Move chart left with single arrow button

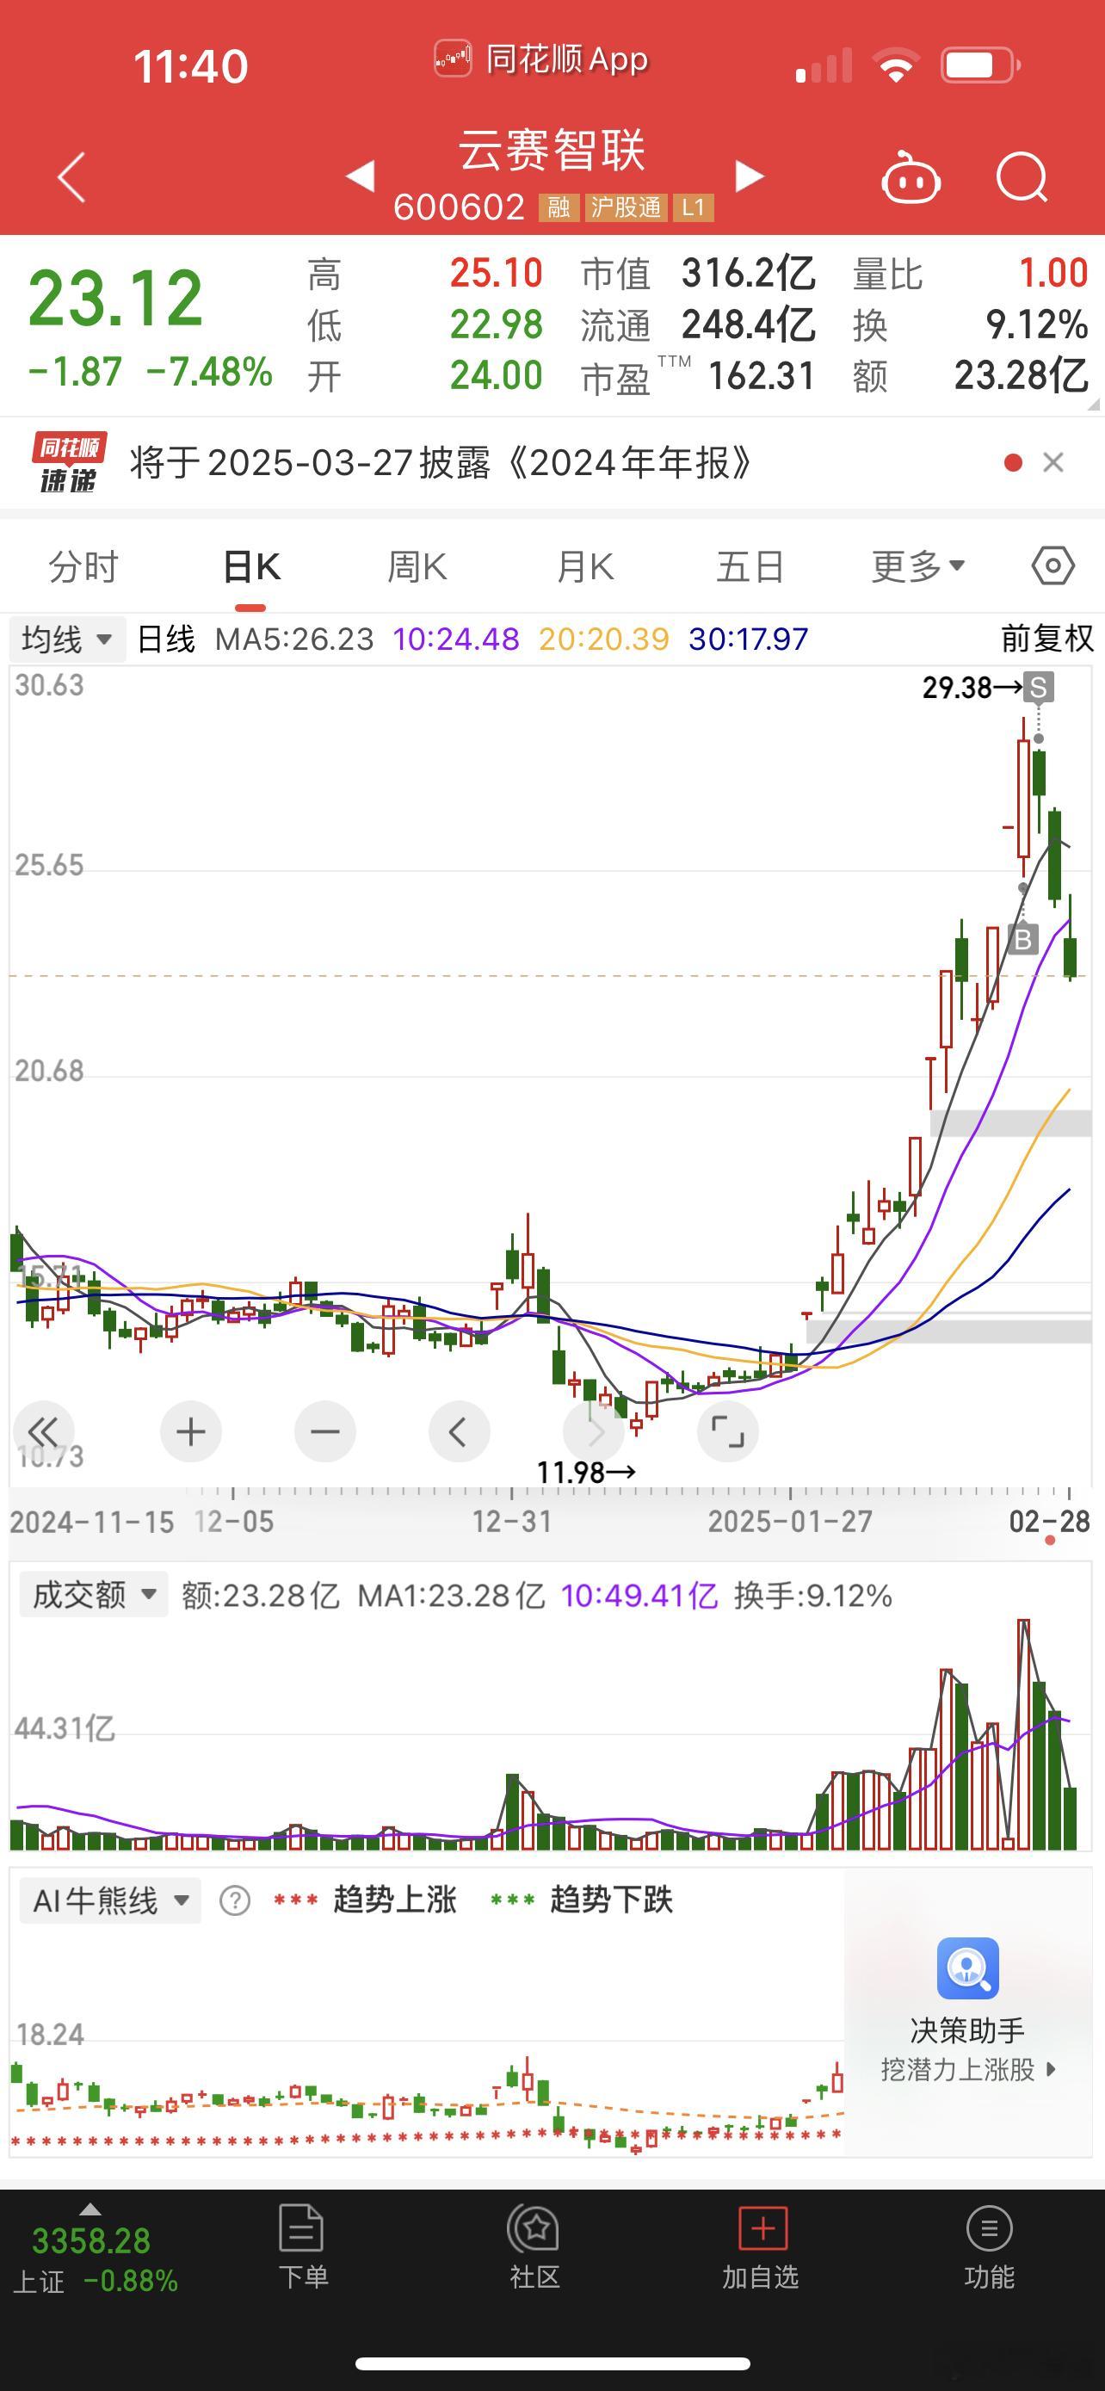(x=459, y=1431)
